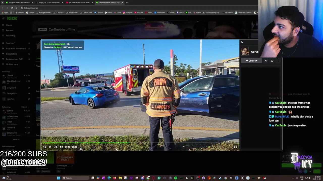The image size is (323, 181).
Task: Open Following in Kick sidebar
Action: (x=11, y=36)
